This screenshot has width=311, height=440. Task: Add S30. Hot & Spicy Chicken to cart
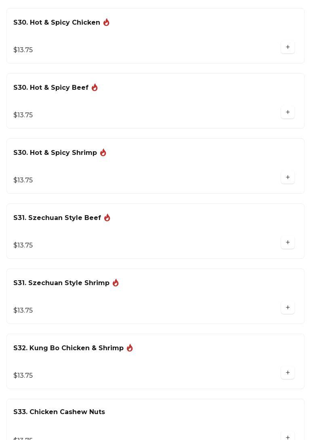(x=288, y=47)
